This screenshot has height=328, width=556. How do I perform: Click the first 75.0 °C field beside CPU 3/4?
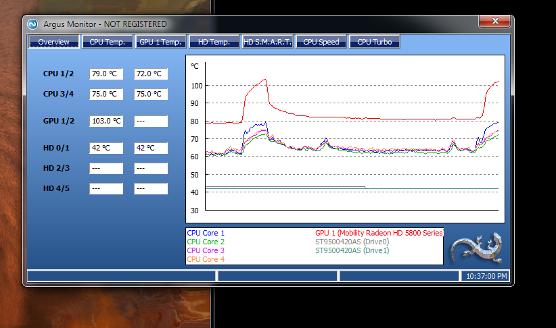[x=106, y=94]
